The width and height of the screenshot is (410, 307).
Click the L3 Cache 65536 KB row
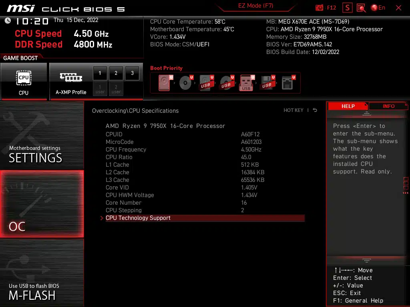click(205, 180)
